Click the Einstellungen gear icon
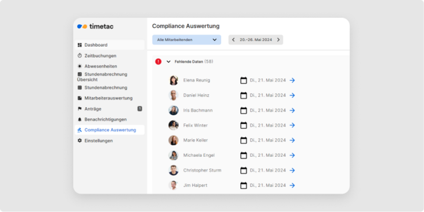 pyautogui.click(x=79, y=141)
